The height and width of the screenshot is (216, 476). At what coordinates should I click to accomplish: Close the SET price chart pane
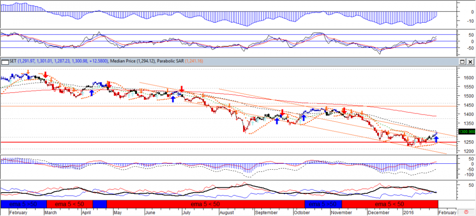(470, 62)
